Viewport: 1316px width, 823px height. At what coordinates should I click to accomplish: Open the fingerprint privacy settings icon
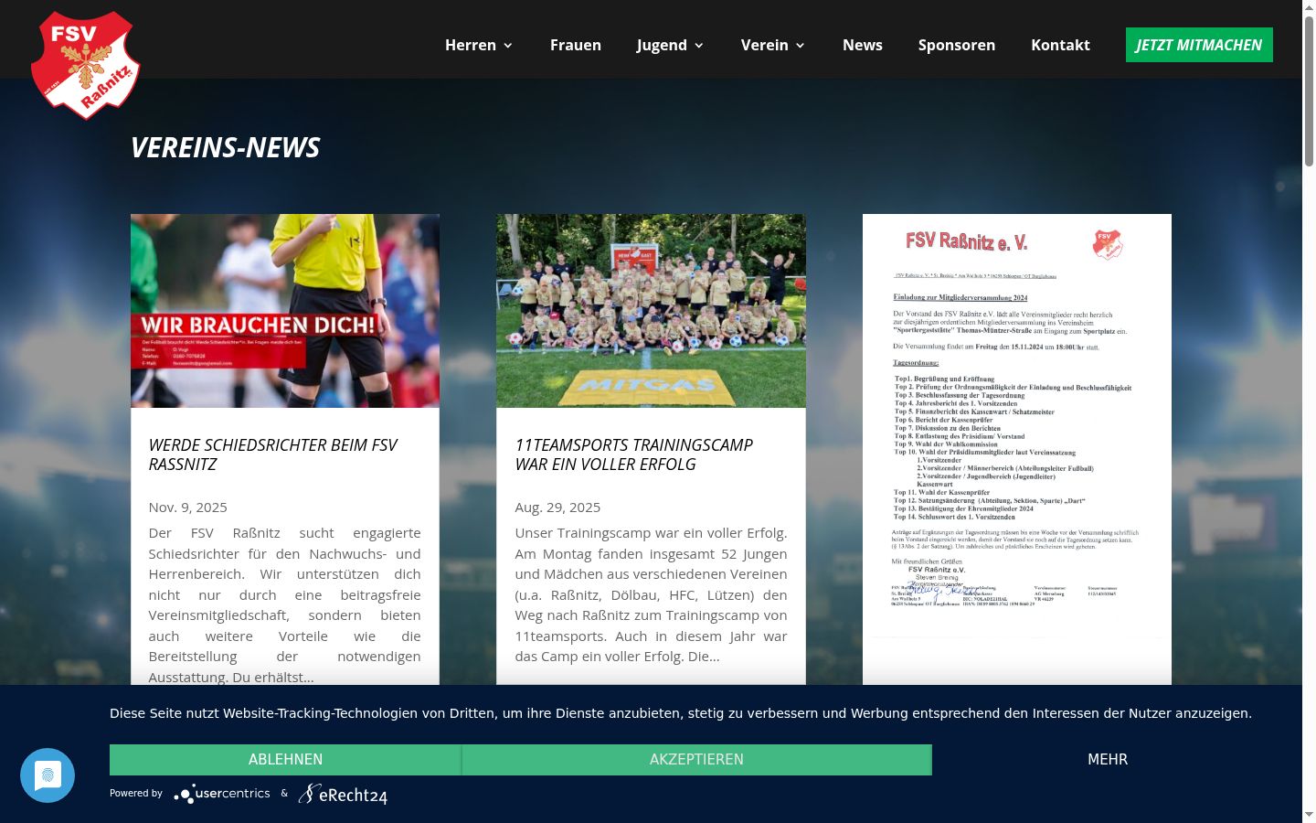pos(48,775)
